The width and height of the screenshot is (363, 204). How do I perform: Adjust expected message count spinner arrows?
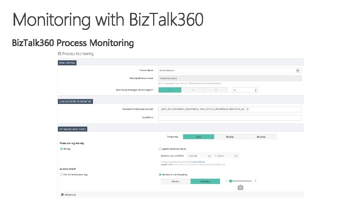click(256, 90)
